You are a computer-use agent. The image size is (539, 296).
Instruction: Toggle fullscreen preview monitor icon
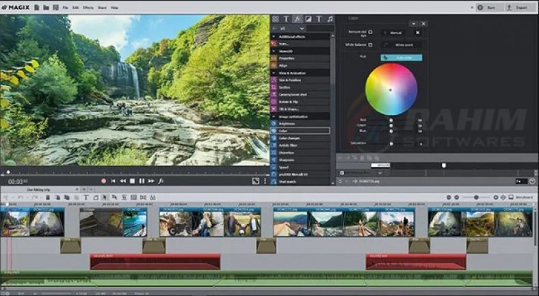[255, 181]
